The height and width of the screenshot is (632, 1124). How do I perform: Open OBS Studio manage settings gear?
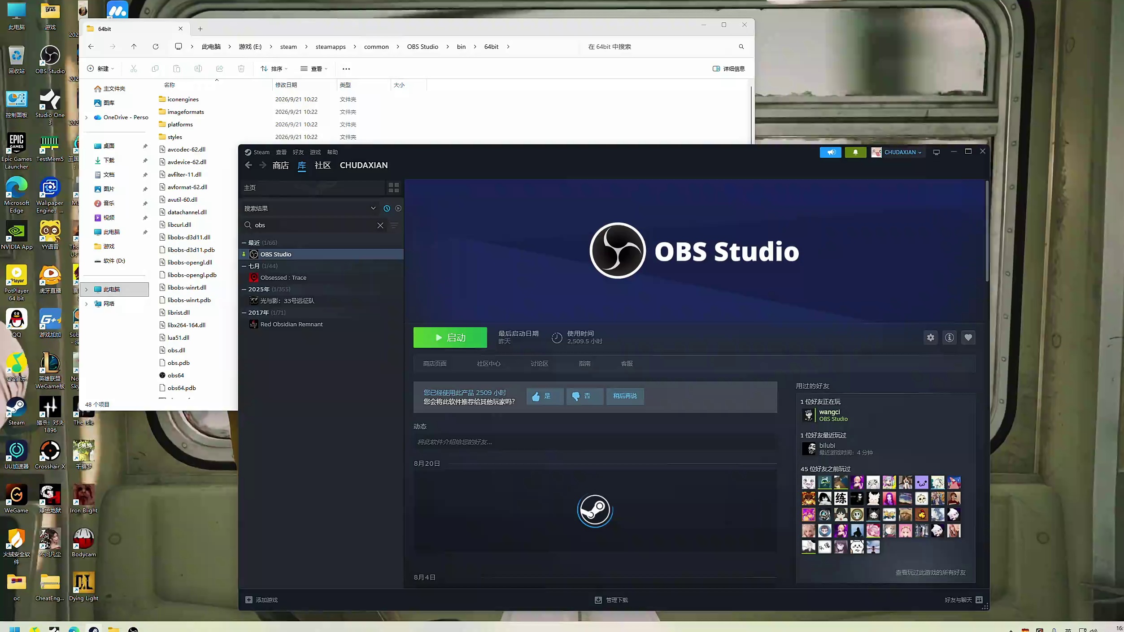(x=931, y=338)
